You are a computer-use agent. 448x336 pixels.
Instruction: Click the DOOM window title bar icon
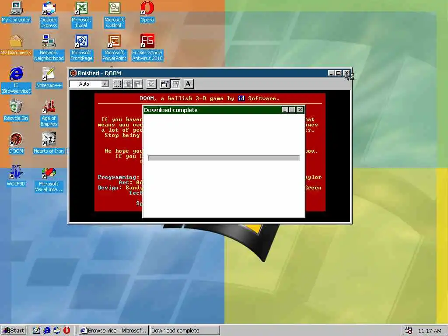coord(73,73)
